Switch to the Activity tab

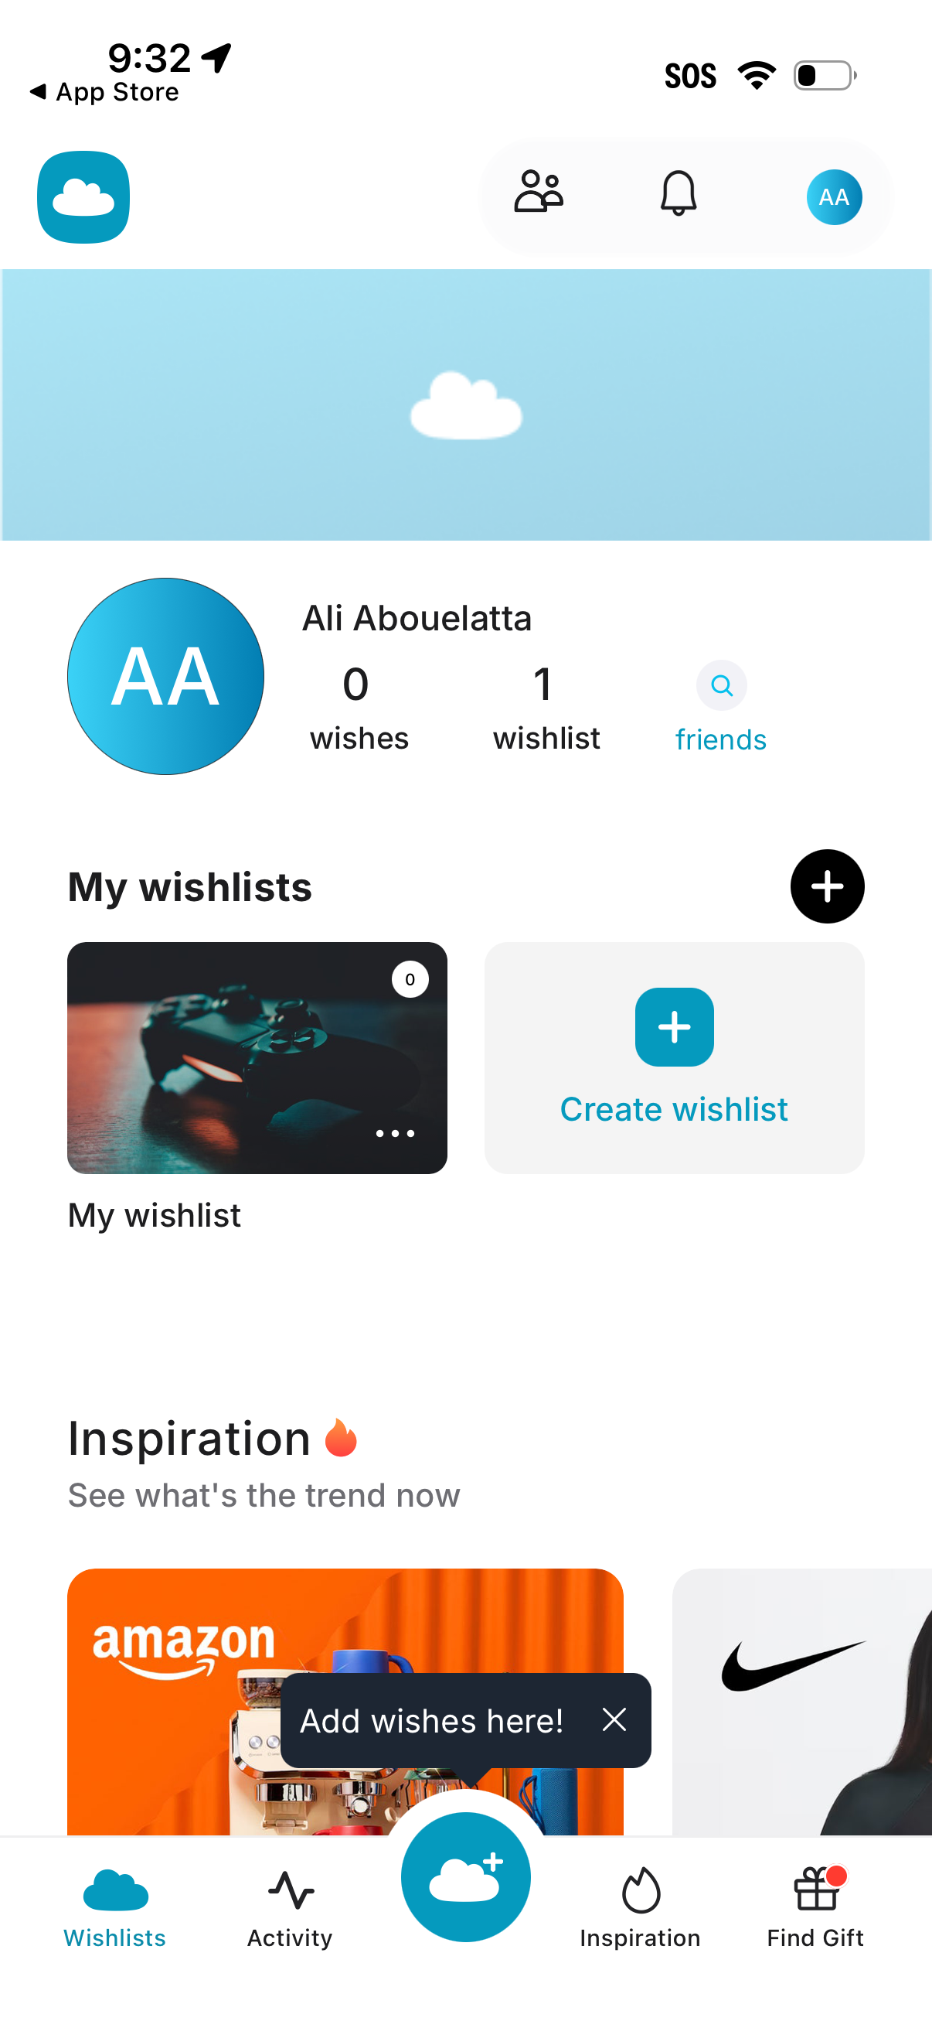click(291, 1907)
